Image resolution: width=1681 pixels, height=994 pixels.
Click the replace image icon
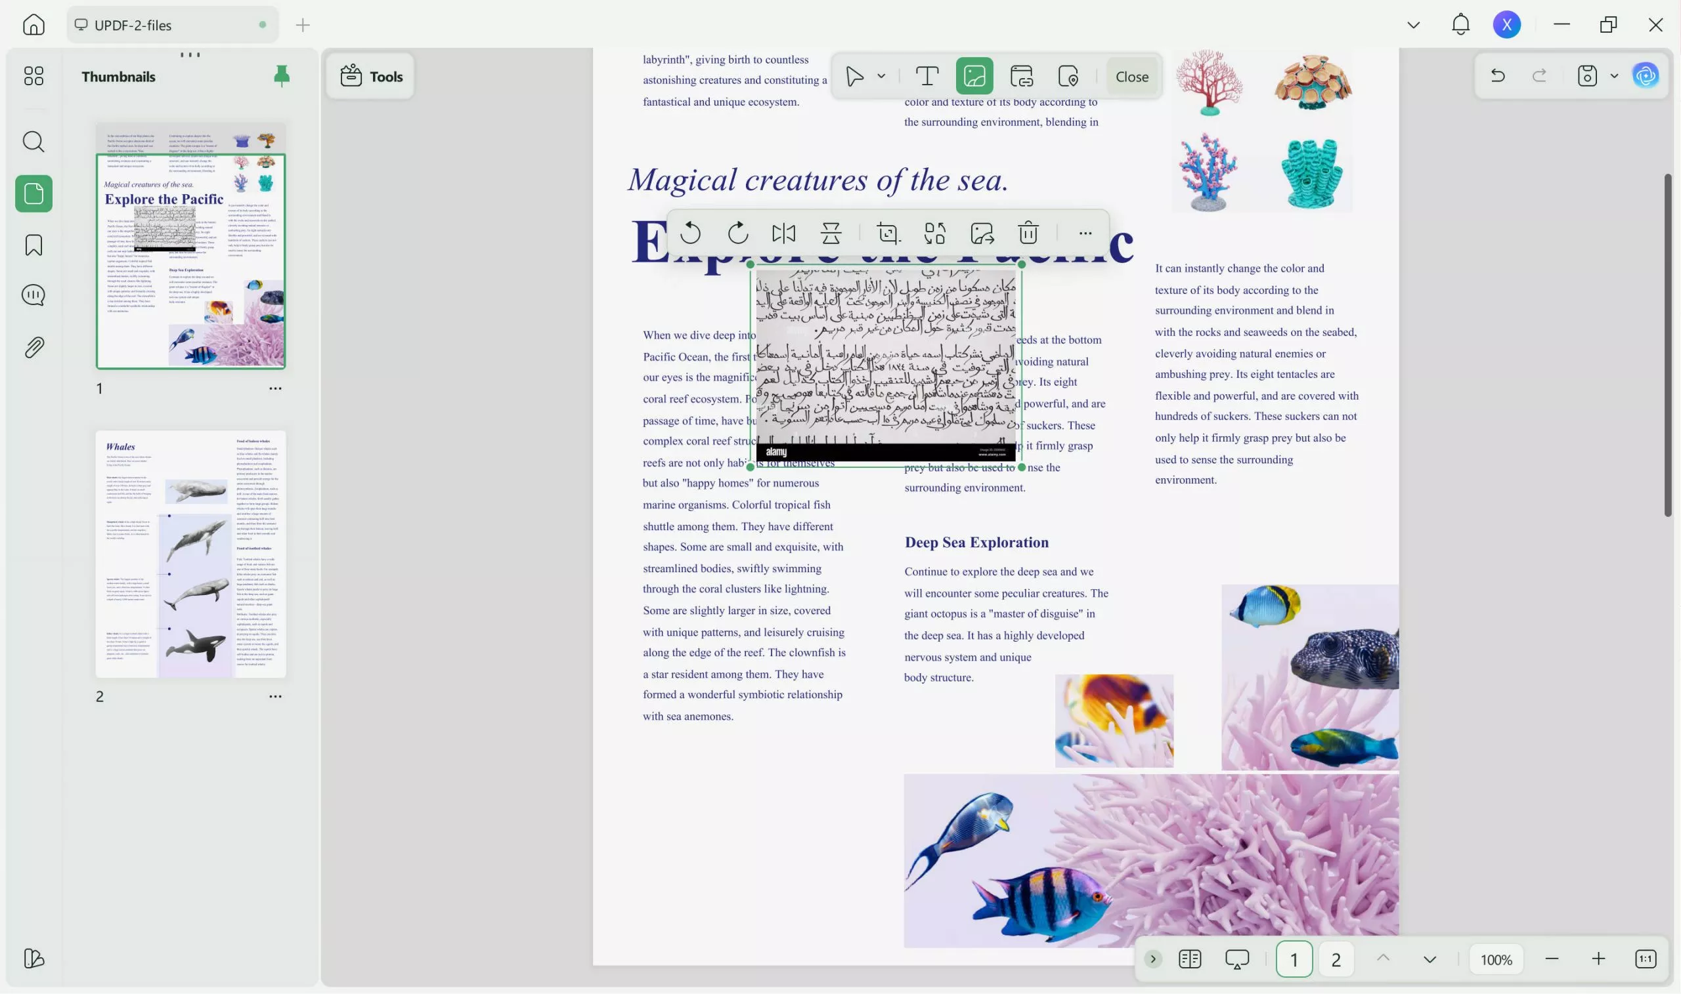click(x=935, y=233)
